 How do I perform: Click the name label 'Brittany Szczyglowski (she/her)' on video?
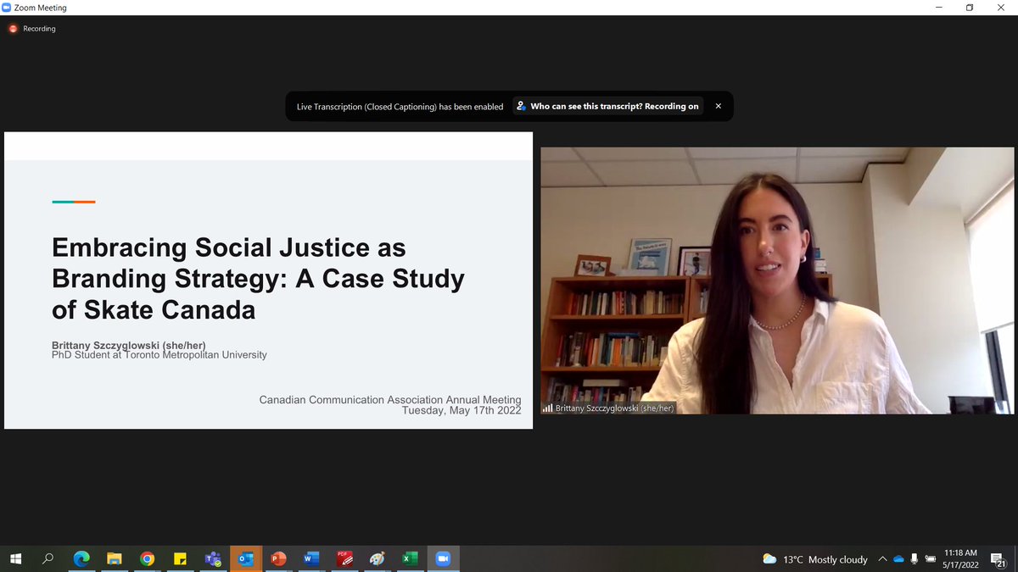coord(614,408)
